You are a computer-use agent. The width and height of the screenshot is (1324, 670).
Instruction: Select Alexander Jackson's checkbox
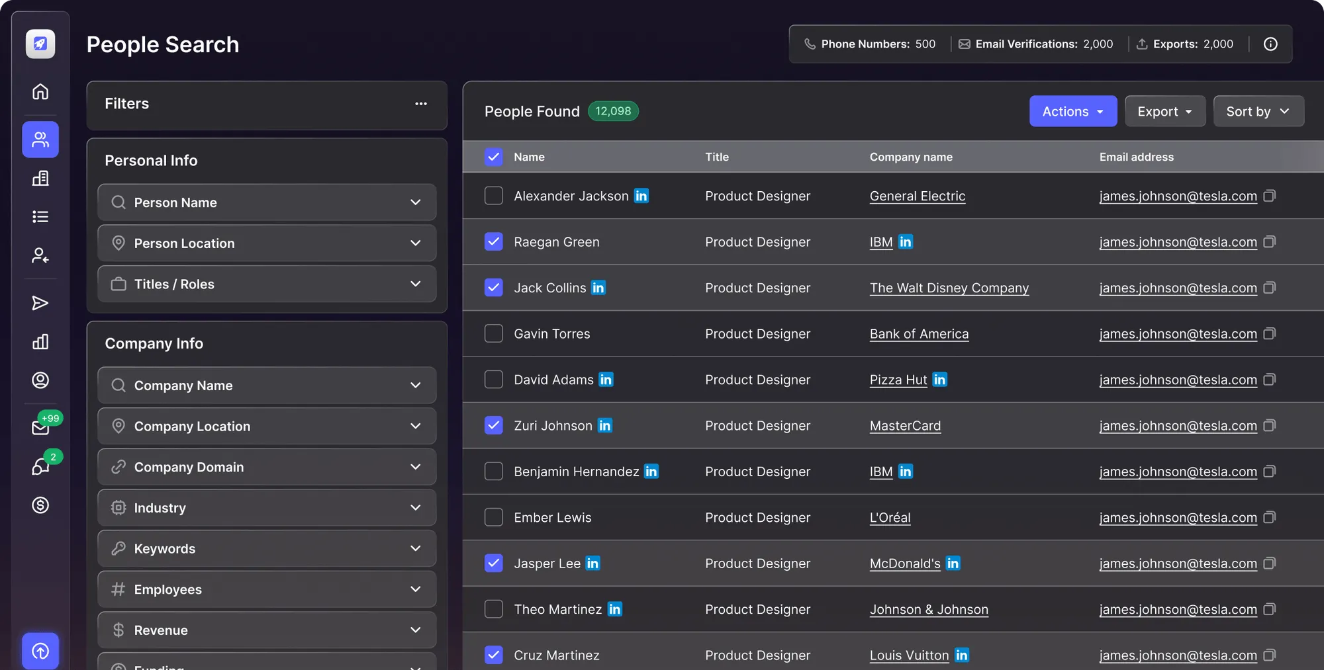click(494, 196)
